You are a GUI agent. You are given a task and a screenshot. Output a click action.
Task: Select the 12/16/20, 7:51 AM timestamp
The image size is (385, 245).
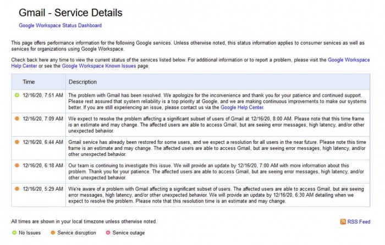point(43,95)
